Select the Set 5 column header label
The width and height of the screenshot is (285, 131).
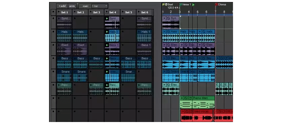click(128, 12)
